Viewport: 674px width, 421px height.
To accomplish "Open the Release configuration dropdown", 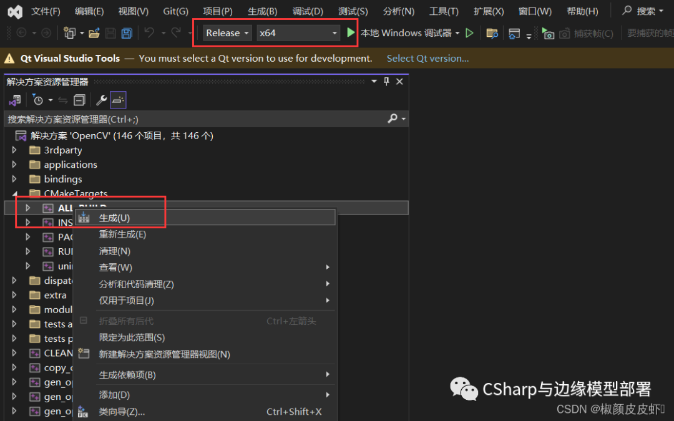I will 227,32.
